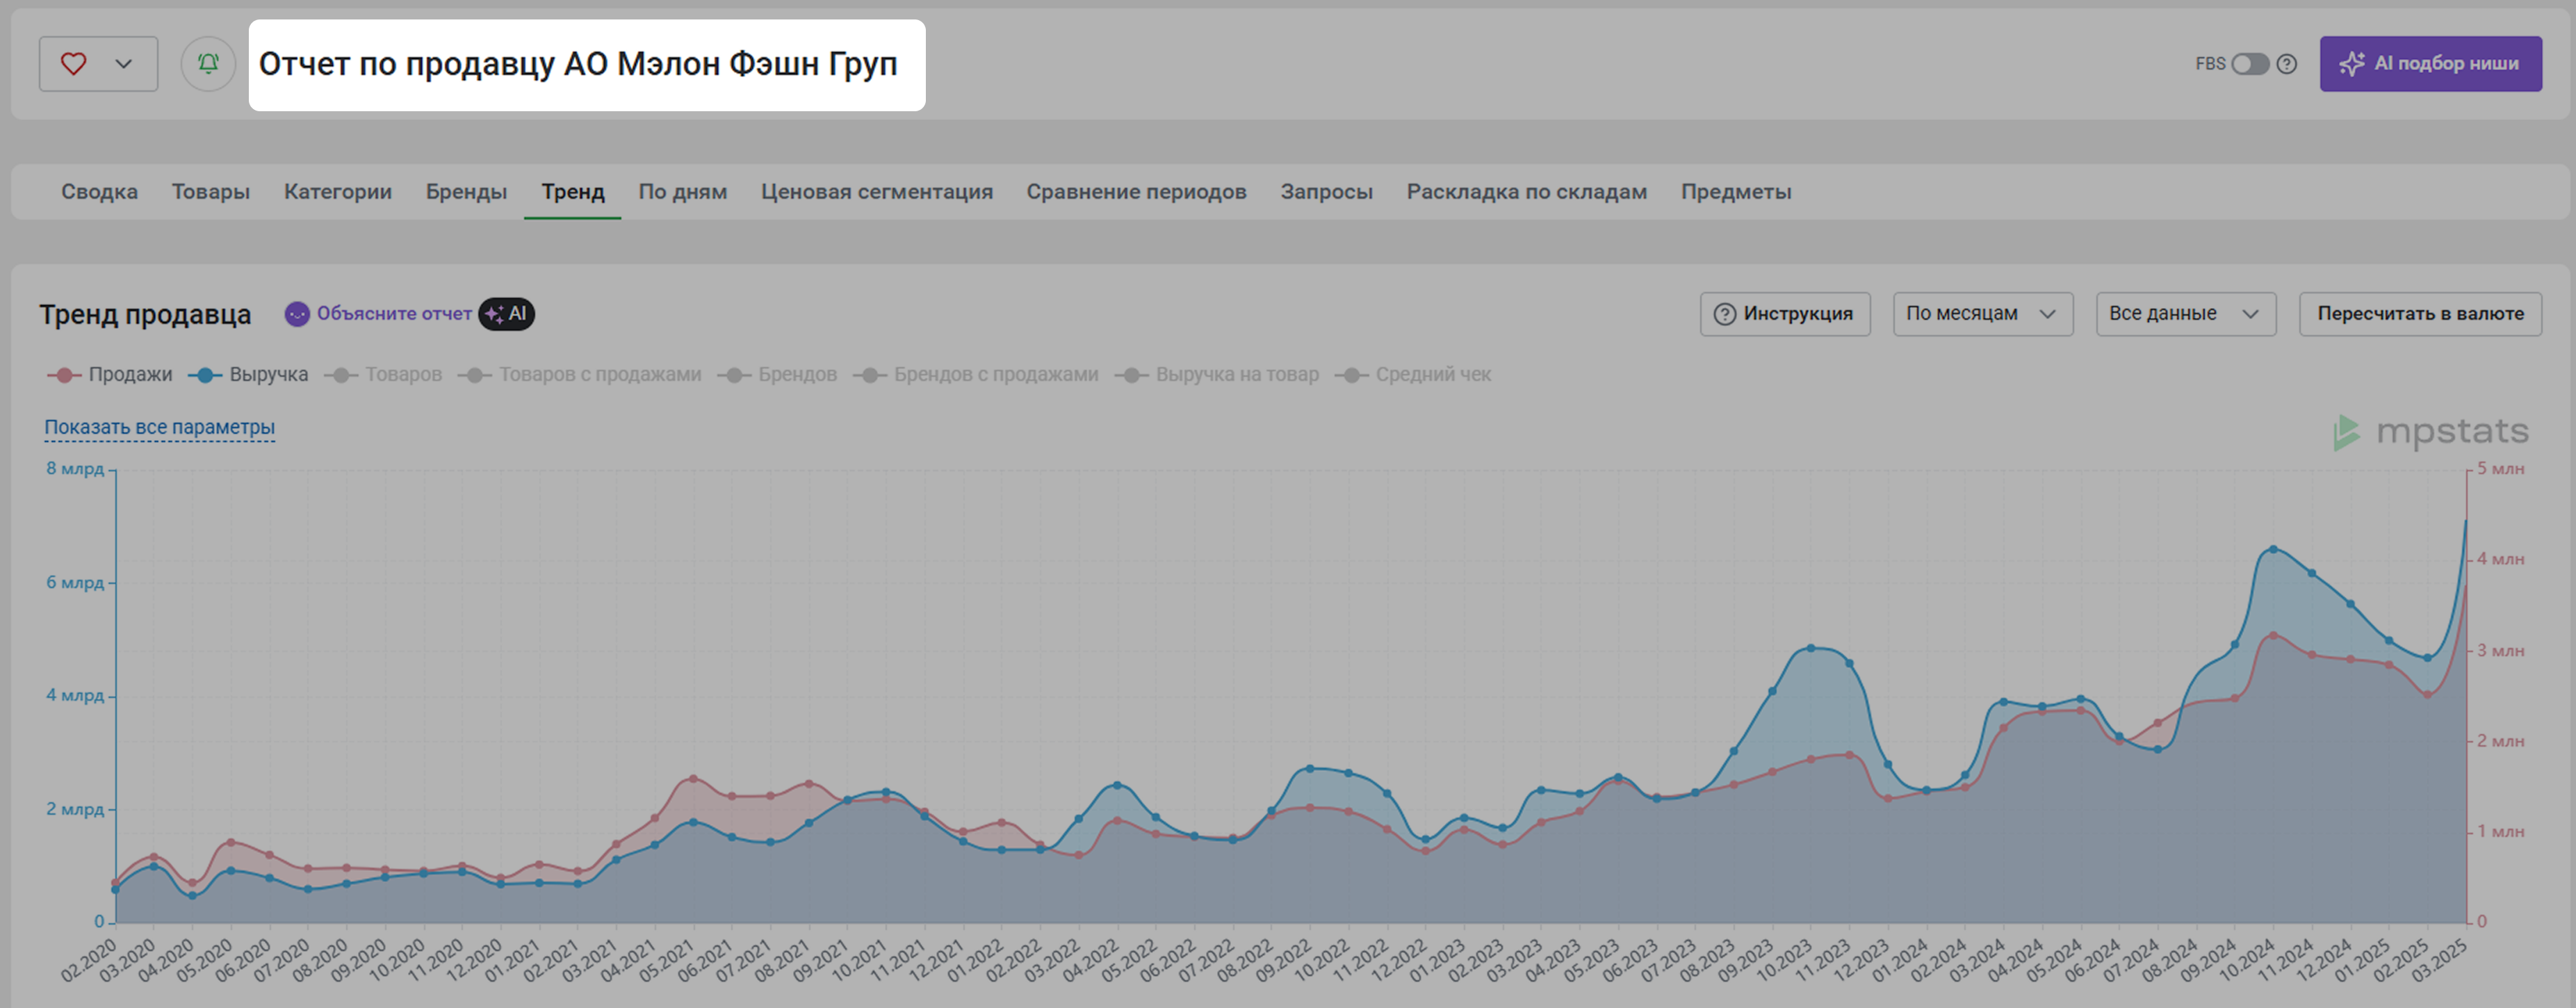Open Раскладка по складам tab
The height and width of the screenshot is (1008, 2576).
click(1526, 191)
